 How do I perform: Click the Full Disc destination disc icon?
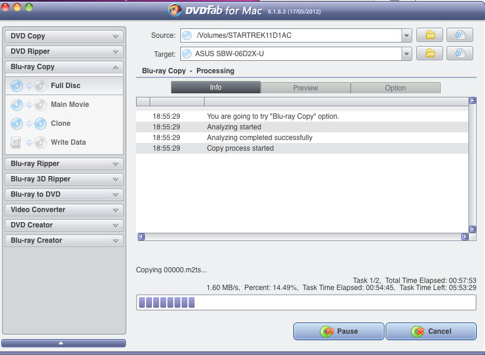tap(41, 86)
